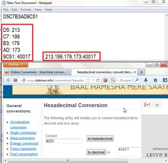
Task: Click the Convert input field containing 9C51
Action: (x=64, y=141)
